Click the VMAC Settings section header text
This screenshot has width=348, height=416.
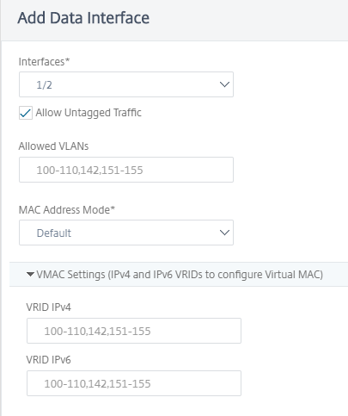[180, 275]
